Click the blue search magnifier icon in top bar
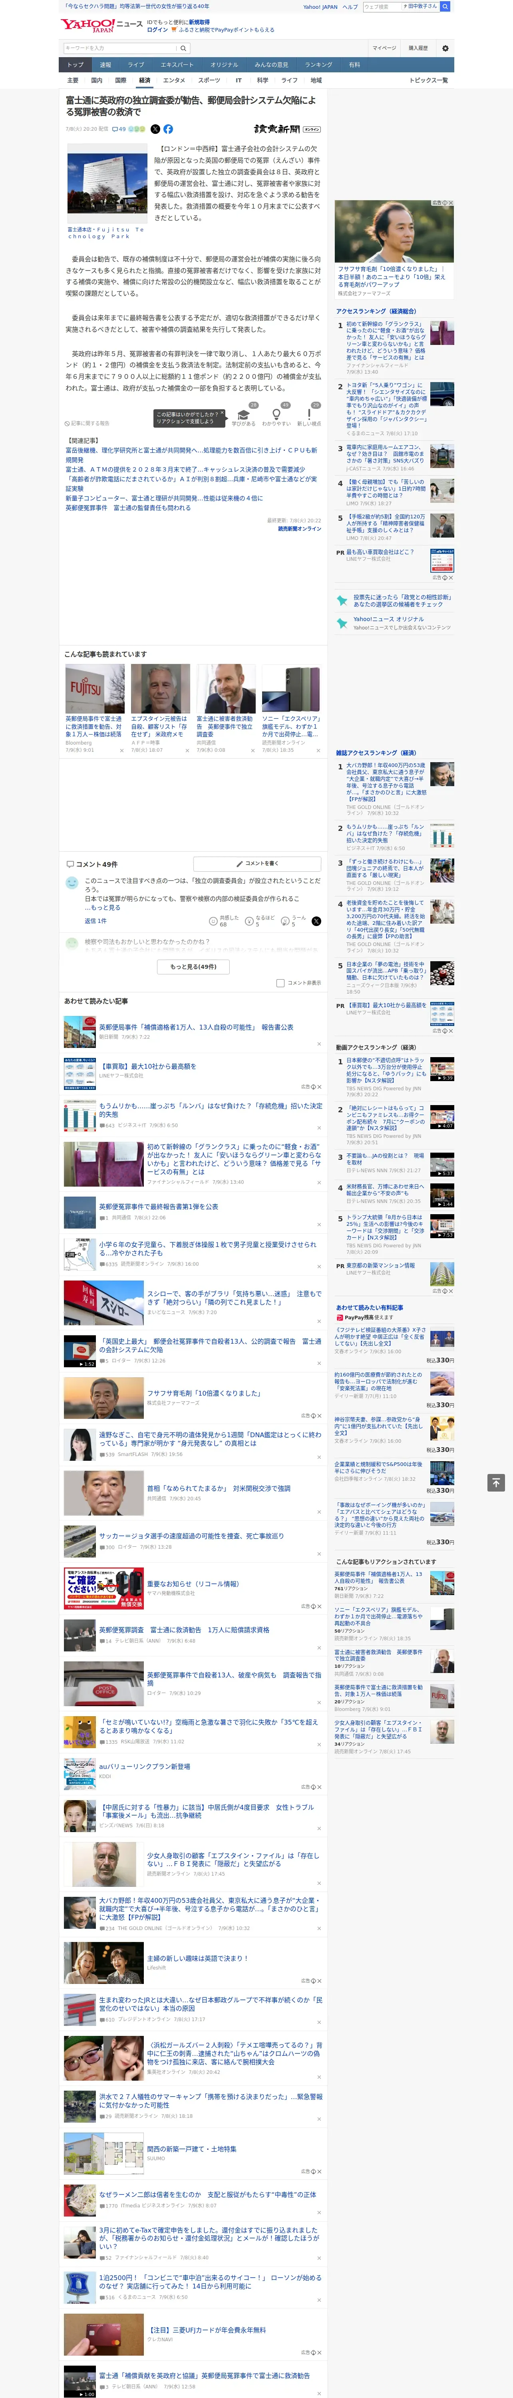The image size is (513, 2398). click(445, 6)
